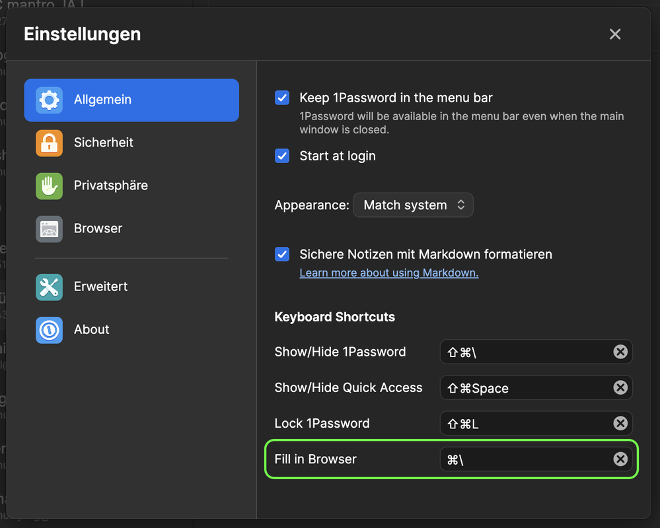
Task: Disable Start at login checkbox
Action: (x=282, y=156)
